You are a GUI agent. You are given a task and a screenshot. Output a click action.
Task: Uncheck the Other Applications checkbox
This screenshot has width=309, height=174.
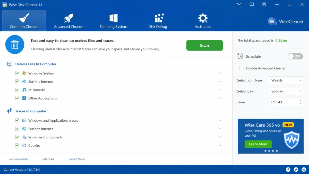coord(17,98)
